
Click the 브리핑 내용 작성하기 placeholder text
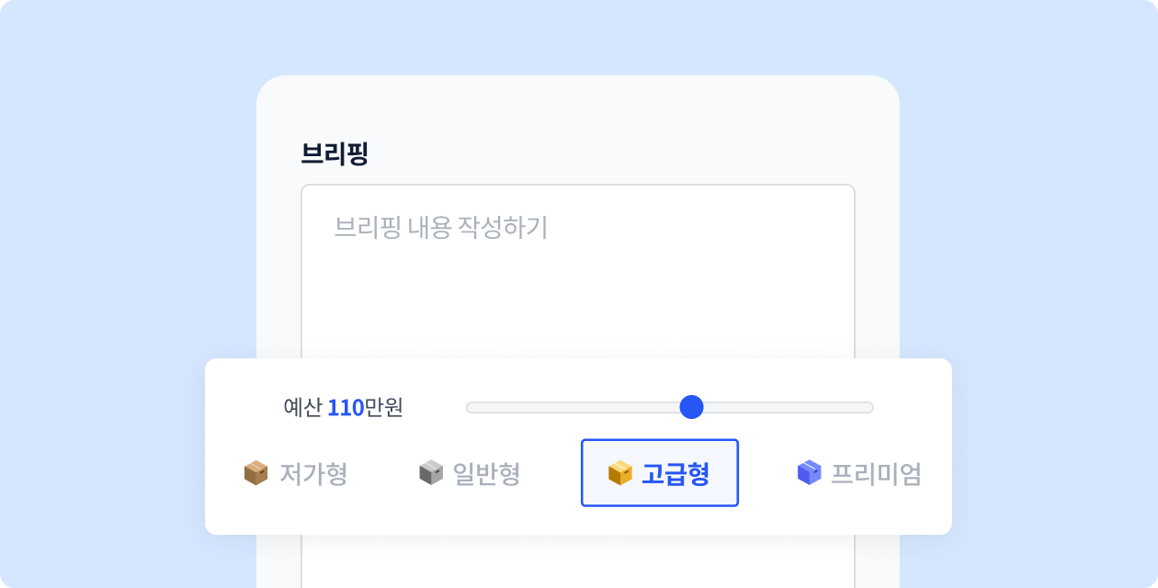coord(440,227)
